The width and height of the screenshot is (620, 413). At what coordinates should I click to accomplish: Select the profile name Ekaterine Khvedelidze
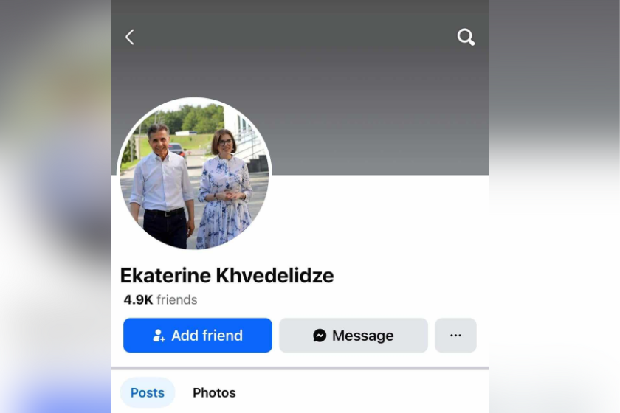coord(227,276)
